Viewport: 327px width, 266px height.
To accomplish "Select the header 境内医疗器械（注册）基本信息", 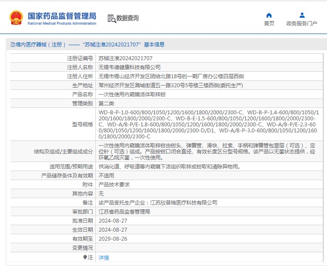I will [88, 44].
